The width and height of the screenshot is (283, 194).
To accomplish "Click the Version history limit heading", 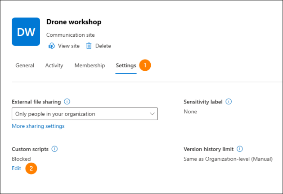I will (209, 149).
